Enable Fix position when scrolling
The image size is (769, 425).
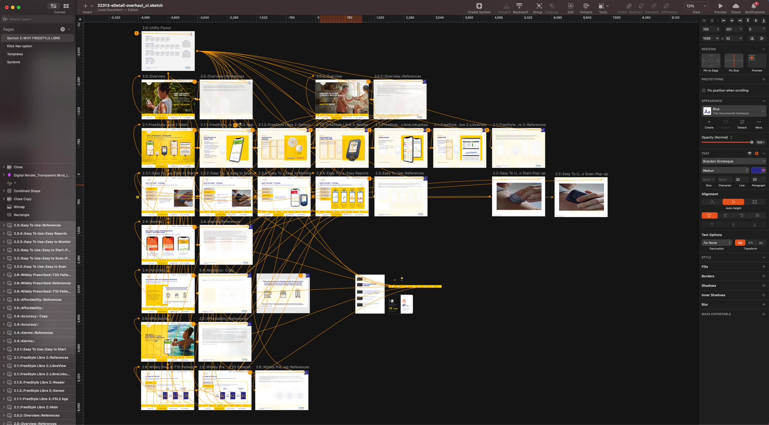pyautogui.click(x=704, y=90)
